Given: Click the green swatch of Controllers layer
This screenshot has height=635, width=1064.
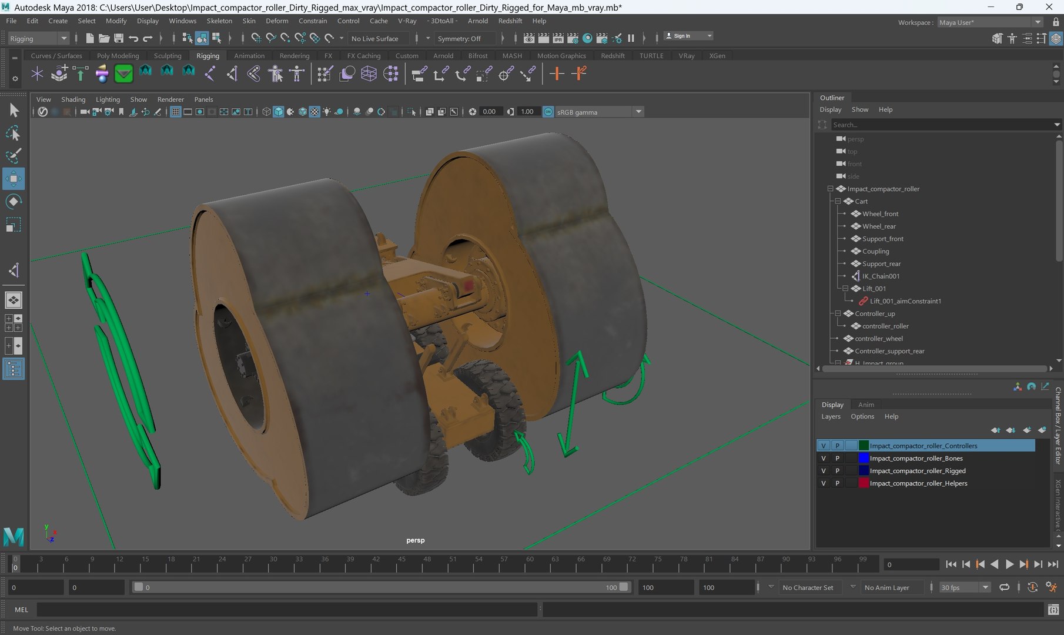Looking at the screenshot, I should point(864,446).
